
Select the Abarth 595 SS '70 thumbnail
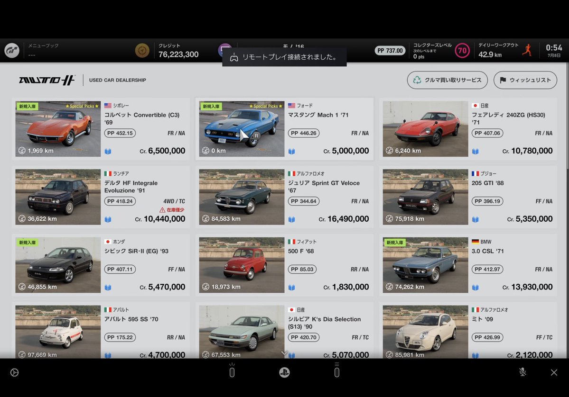coord(58,332)
